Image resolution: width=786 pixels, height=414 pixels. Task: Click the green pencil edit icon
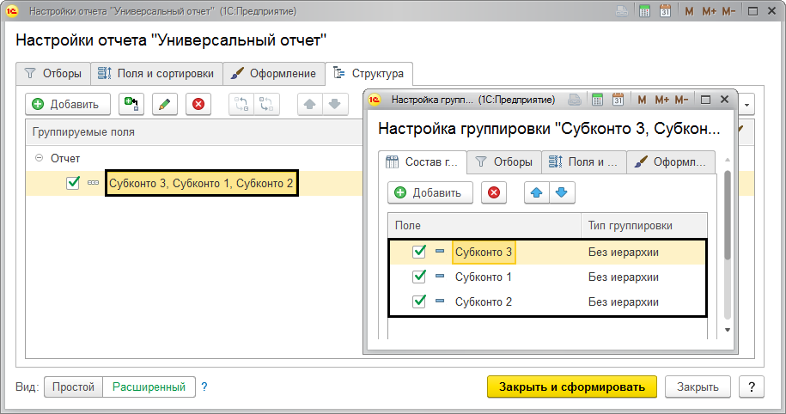(165, 105)
